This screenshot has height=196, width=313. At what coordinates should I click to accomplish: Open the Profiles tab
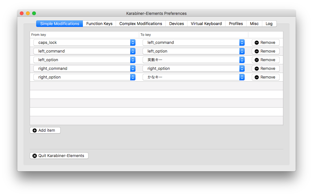pyautogui.click(x=236, y=23)
